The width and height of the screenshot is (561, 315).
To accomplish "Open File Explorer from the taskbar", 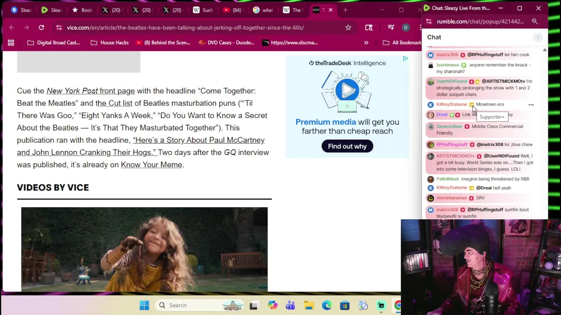I will pyautogui.click(x=309, y=305).
